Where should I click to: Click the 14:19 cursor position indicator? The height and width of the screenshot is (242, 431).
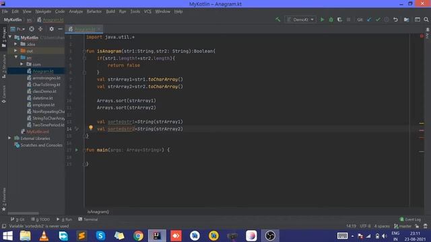point(351,226)
